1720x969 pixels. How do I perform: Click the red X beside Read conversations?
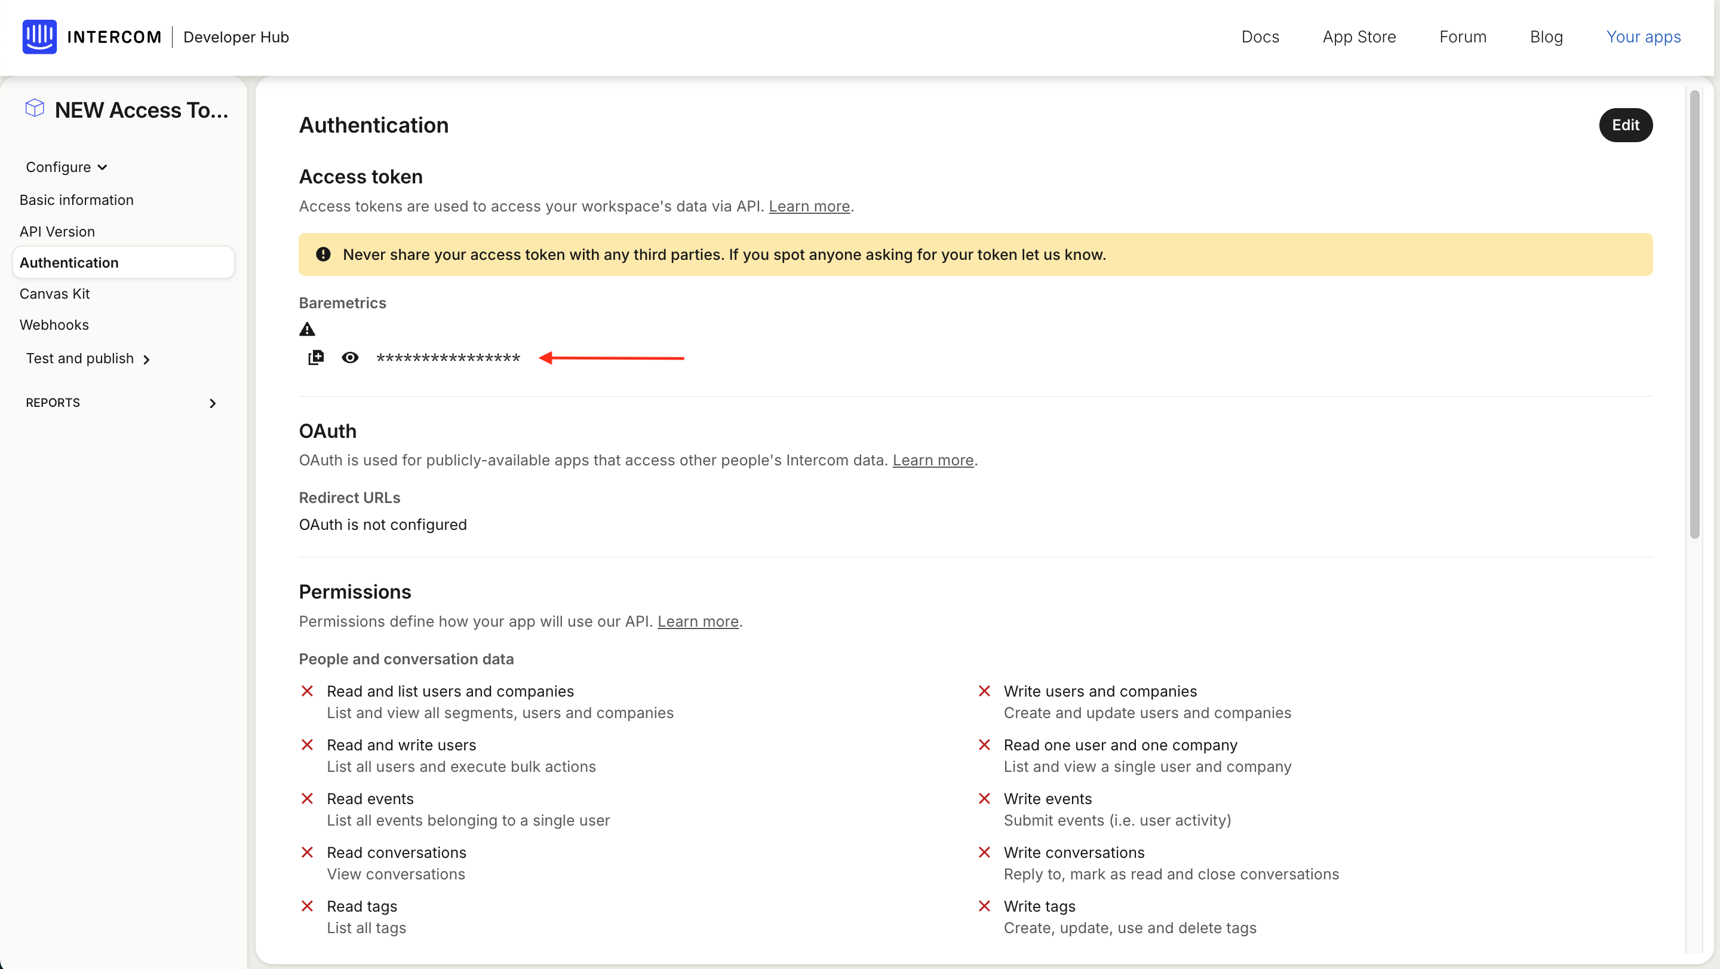(307, 852)
